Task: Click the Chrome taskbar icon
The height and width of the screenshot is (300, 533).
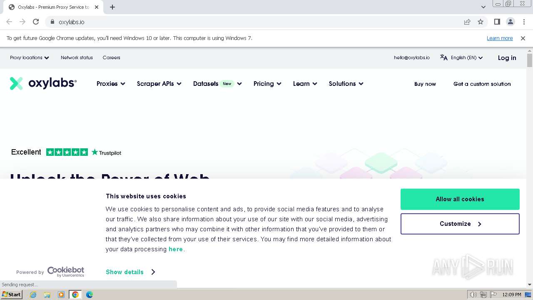Action: tap(75, 295)
